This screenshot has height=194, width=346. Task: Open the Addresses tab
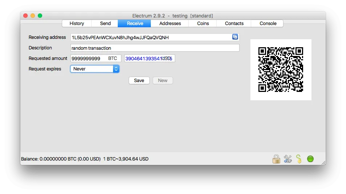coord(170,23)
